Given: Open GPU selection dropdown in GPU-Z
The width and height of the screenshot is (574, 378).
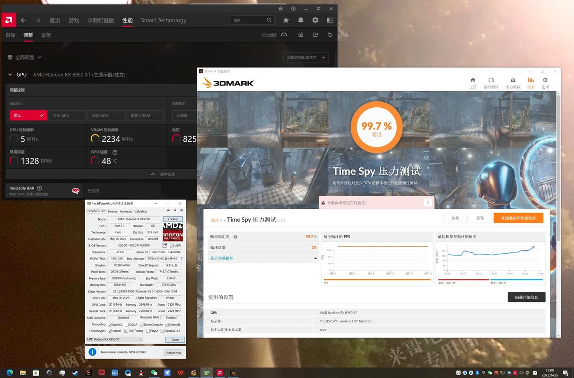Looking at the screenshot, I should (x=114, y=339).
